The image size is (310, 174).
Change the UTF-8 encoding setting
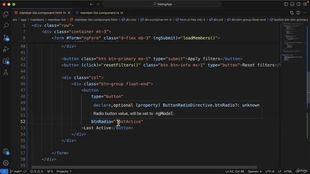pyautogui.click(x=270, y=171)
